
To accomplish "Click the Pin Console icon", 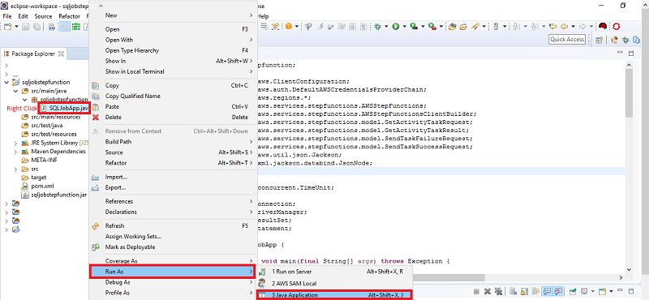I will tap(573, 291).
